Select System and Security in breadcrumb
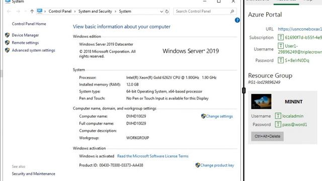Viewport: 322px width, 181px height. [x=95, y=11]
